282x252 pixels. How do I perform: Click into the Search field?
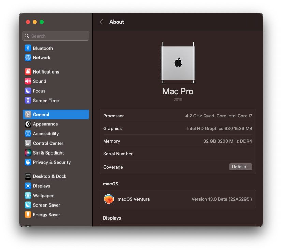(56, 36)
